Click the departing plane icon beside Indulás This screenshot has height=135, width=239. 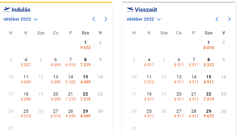tap(7, 9)
